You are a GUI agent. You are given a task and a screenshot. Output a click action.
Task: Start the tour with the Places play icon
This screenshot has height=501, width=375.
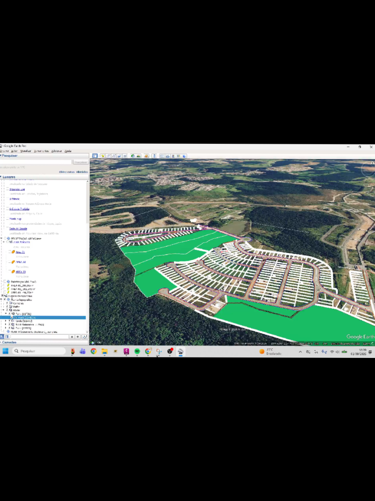(85, 337)
